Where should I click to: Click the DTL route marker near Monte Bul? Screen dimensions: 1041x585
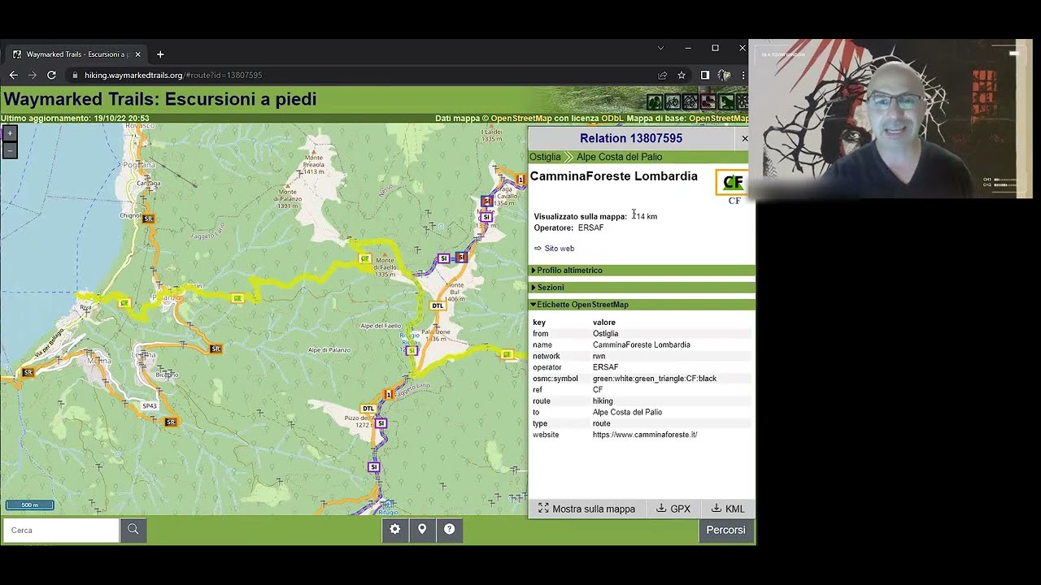pyautogui.click(x=438, y=305)
